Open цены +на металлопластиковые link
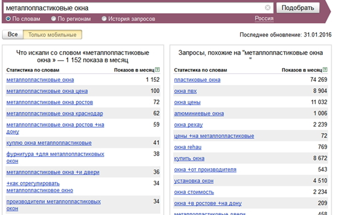This screenshot has height=215, width=341. point(214,136)
